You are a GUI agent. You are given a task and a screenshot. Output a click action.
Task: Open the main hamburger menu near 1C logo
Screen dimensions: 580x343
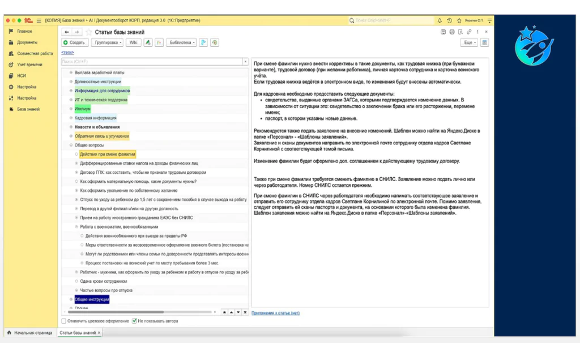[x=39, y=21]
